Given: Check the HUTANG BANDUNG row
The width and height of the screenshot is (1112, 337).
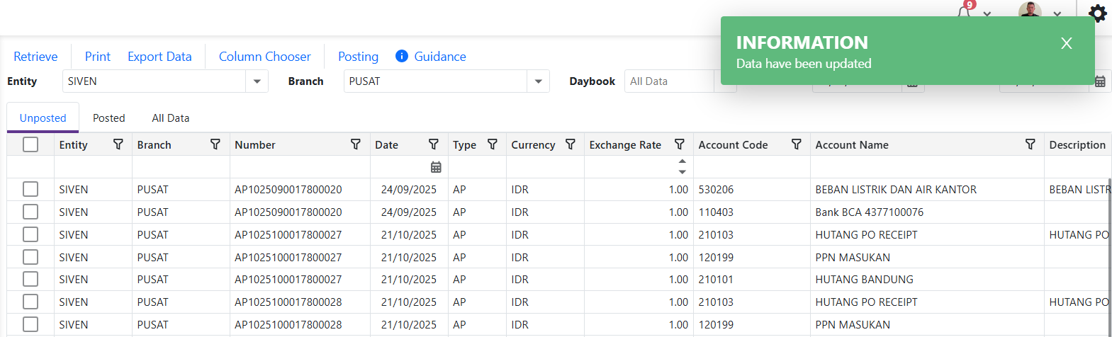Looking at the screenshot, I should [30, 279].
